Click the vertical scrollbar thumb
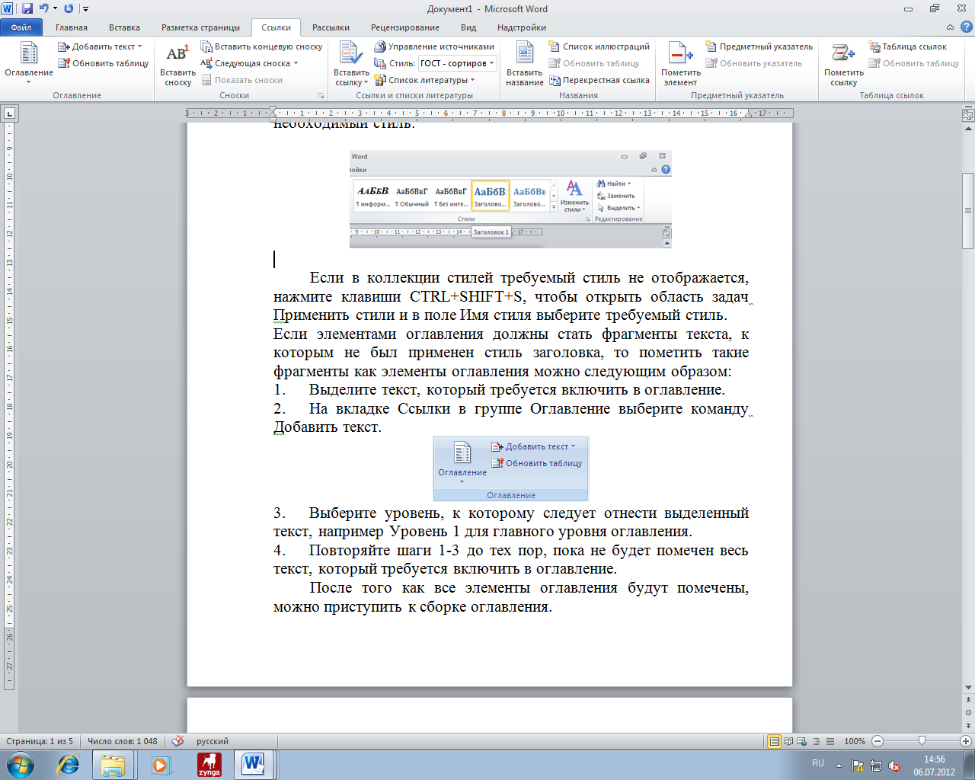 click(968, 211)
